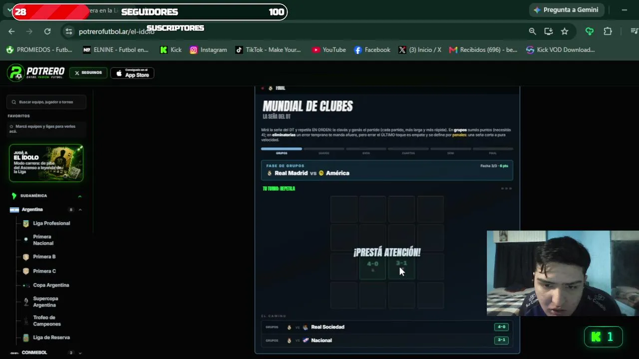Open the App Store download button

[132, 73]
